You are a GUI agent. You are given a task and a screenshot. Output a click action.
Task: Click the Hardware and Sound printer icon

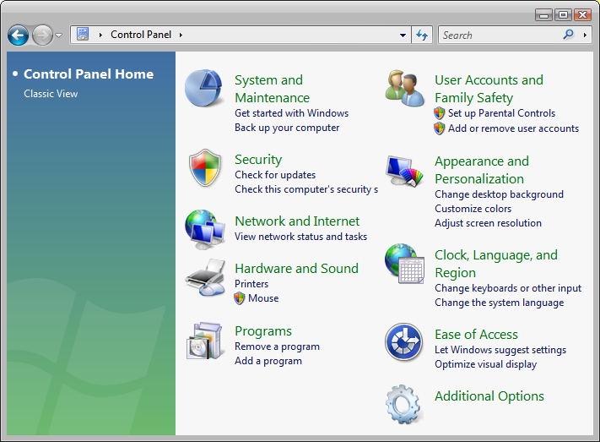point(205,276)
